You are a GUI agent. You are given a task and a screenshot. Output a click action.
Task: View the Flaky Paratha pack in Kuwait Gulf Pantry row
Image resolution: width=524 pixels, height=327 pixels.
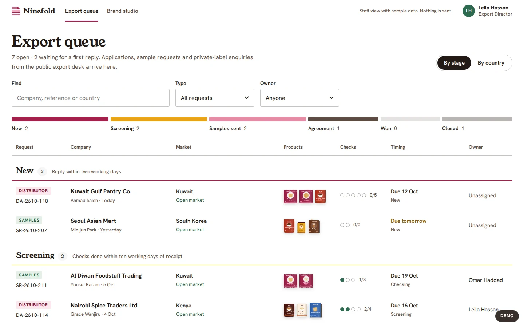[306, 197]
